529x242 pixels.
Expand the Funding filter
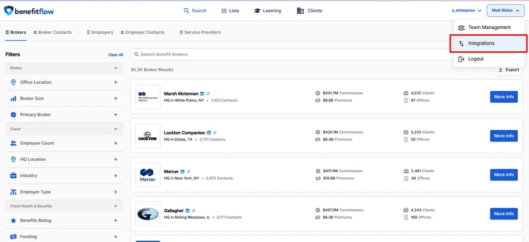(116, 236)
